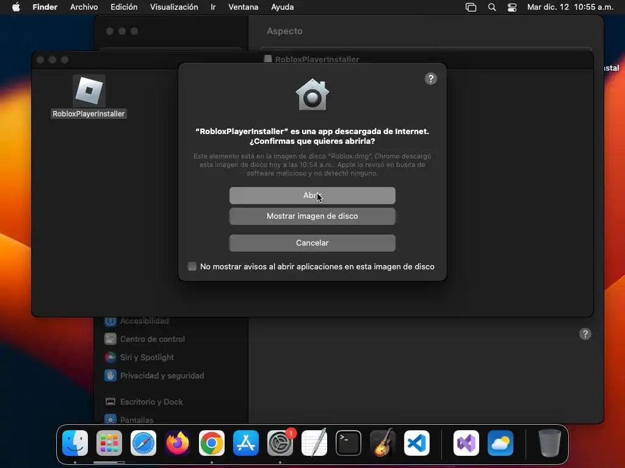Open the Ventana menu
This screenshot has width=625, height=468.
[x=243, y=7]
